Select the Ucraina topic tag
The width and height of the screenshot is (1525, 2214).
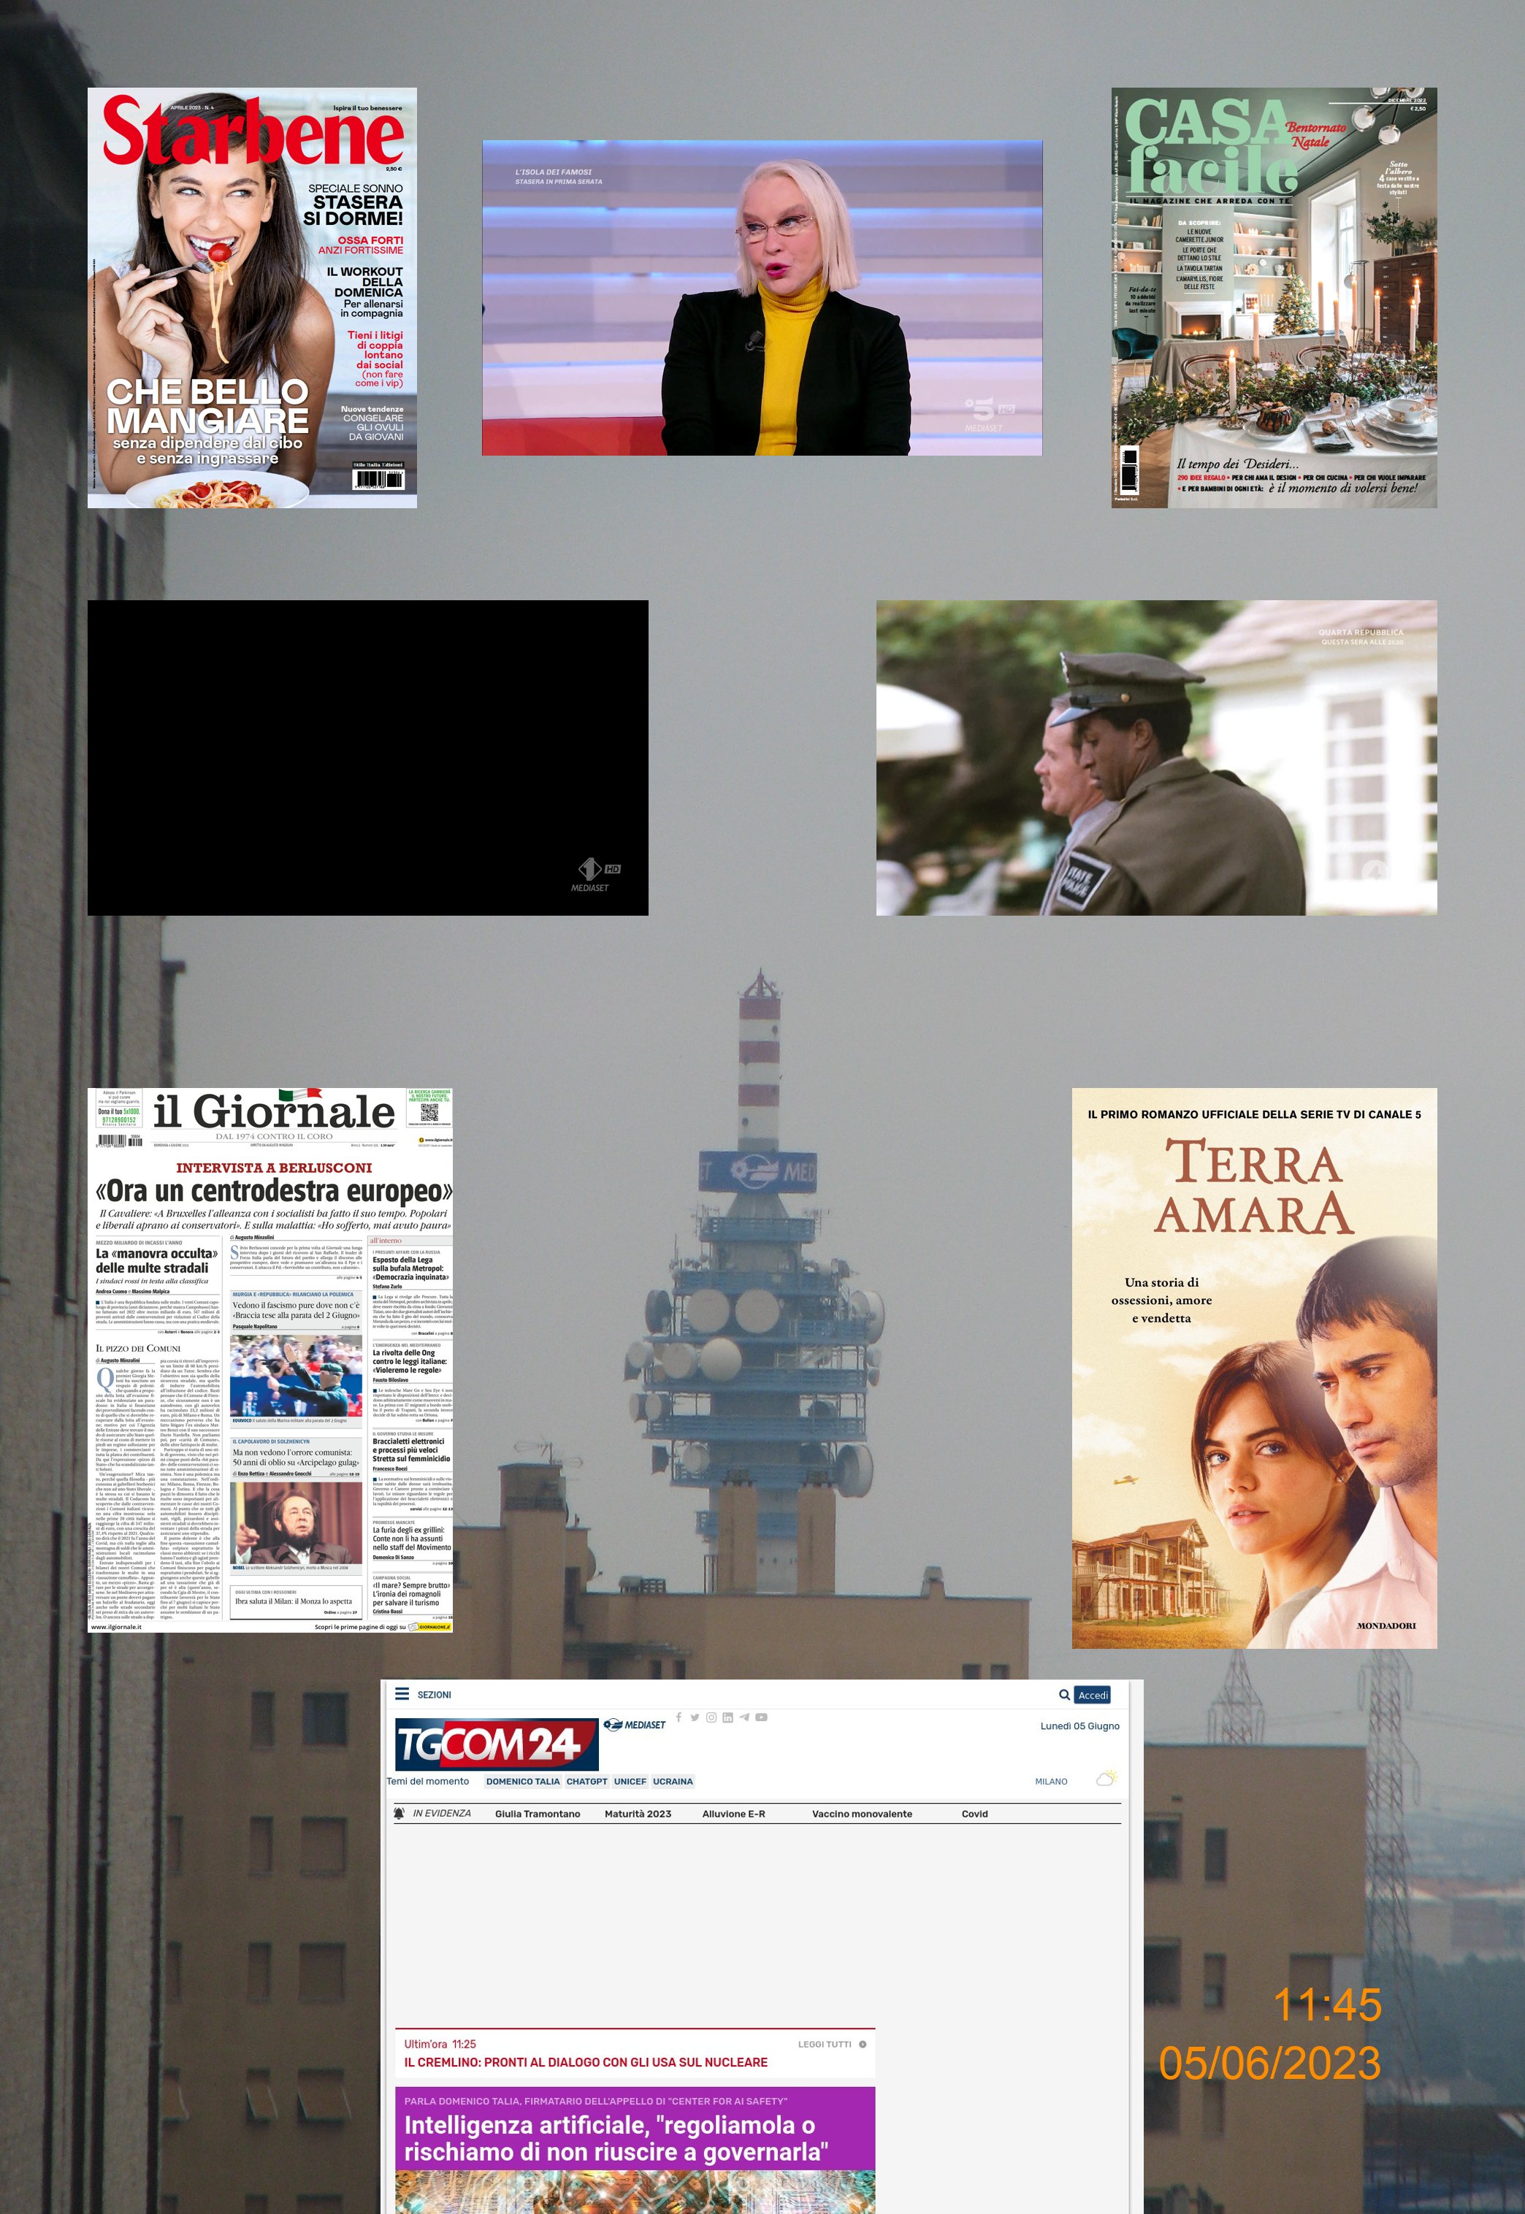pos(673,1781)
